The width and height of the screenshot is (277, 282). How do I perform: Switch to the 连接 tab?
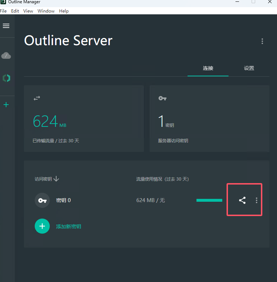pos(208,68)
